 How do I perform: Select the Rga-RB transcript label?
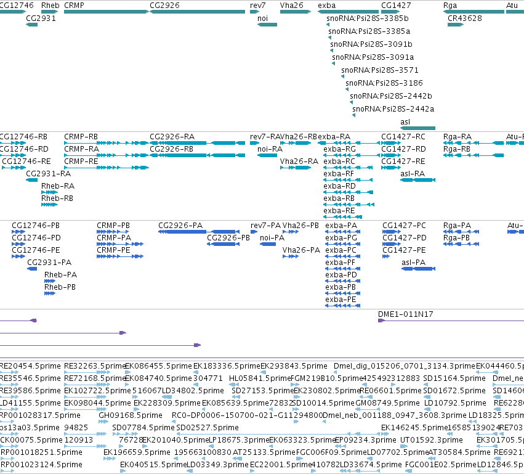[457, 149]
